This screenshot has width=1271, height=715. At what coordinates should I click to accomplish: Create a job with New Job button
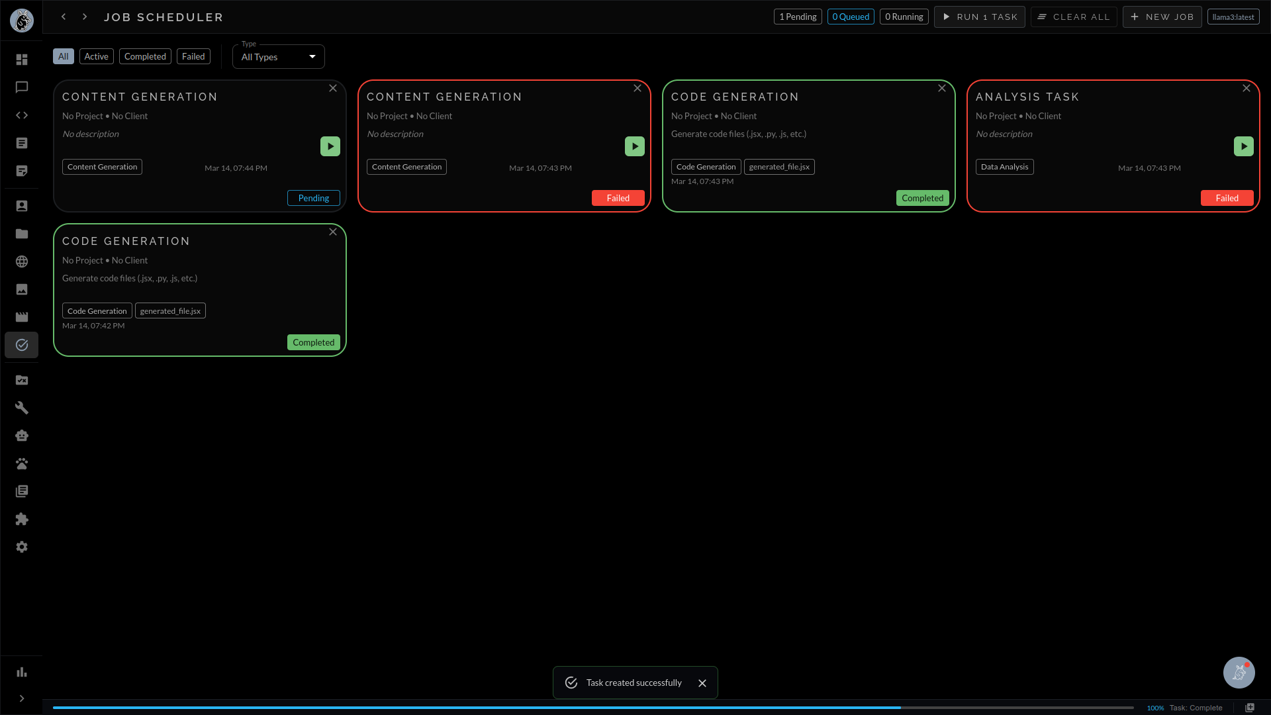tap(1162, 17)
